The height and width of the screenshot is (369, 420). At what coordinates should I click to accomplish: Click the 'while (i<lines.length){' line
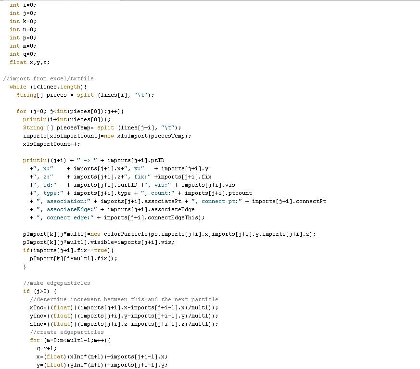click(x=48, y=87)
